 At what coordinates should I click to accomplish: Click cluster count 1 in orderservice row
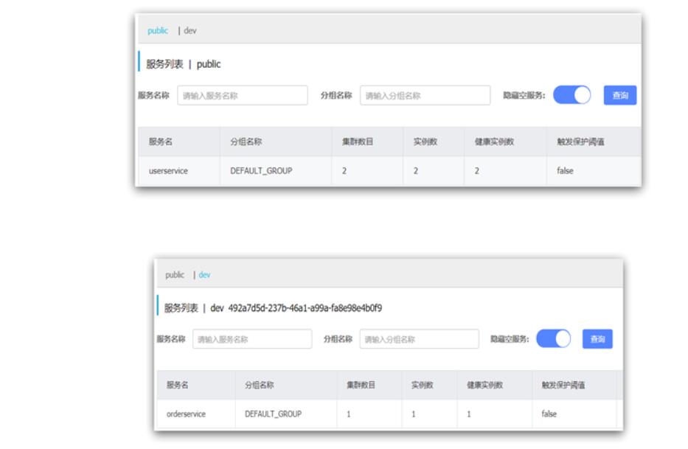[349, 414]
